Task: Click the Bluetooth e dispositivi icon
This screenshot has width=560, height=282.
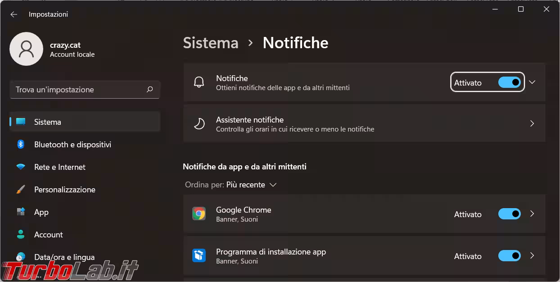Action: click(21, 145)
